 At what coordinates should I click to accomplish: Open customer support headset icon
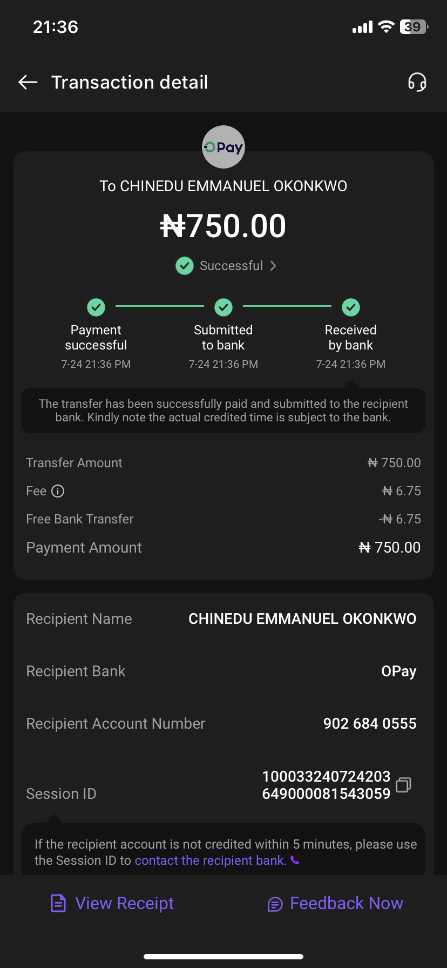[x=417, y=82]
